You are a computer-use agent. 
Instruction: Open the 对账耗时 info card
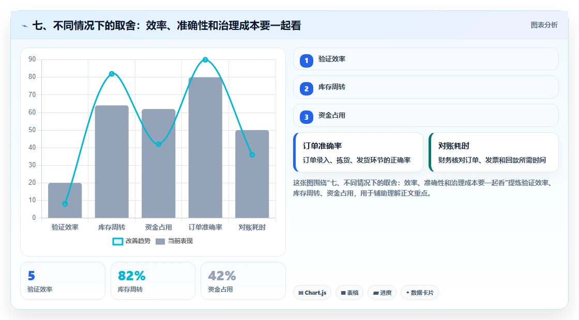(493, 152)
